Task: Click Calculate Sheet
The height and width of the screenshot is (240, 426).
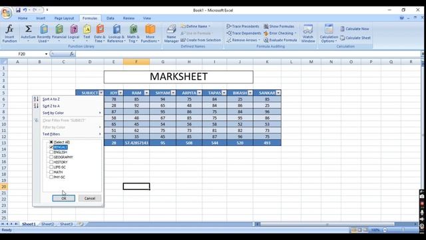Action: point(355,38)
